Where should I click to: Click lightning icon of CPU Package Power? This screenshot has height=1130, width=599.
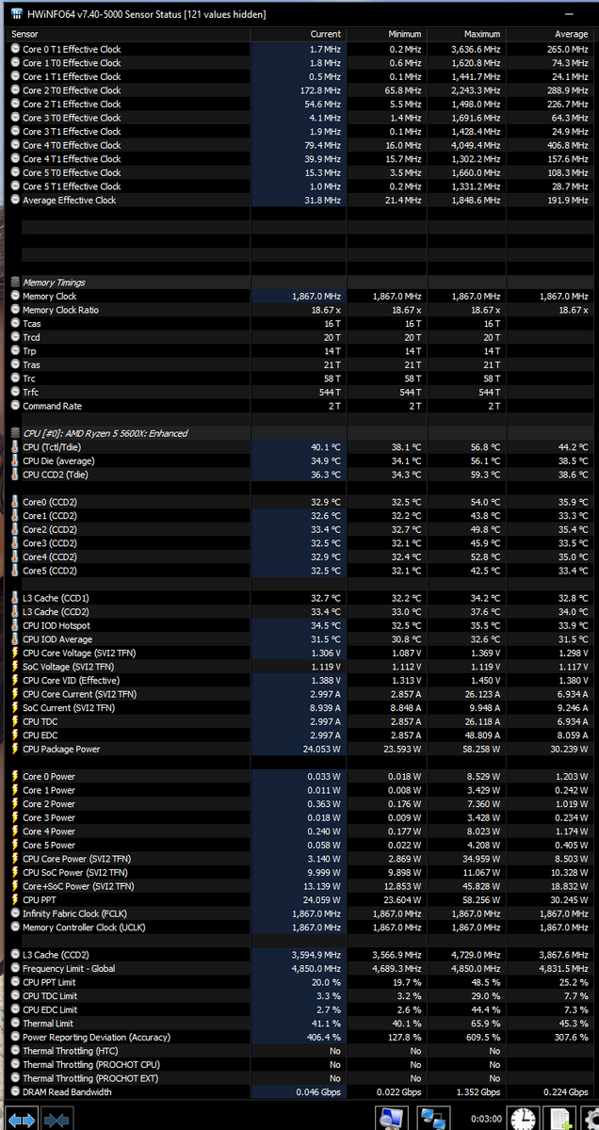tap(15, 749)
